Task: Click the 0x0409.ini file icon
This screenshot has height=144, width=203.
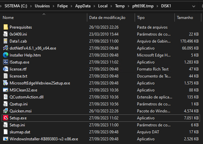Action: [5, 34]
